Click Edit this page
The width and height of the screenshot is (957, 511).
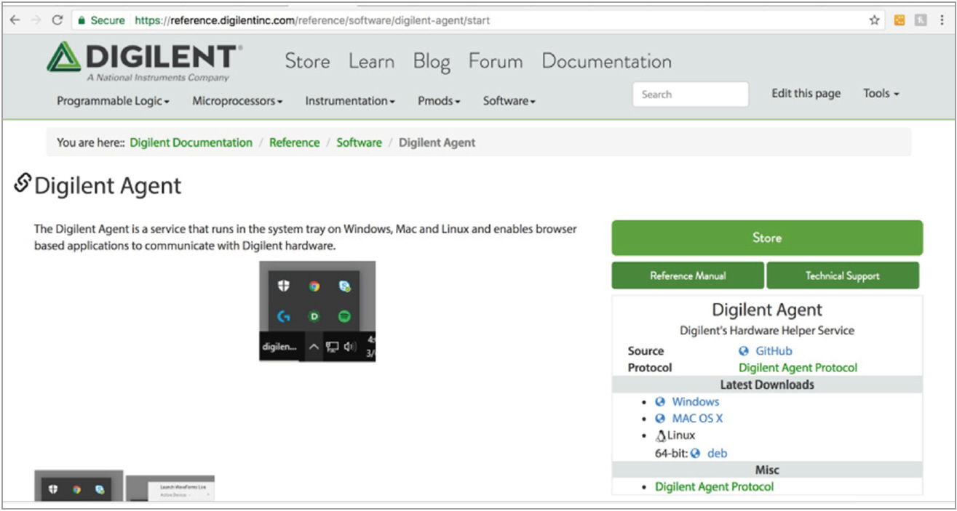[806, 93]
